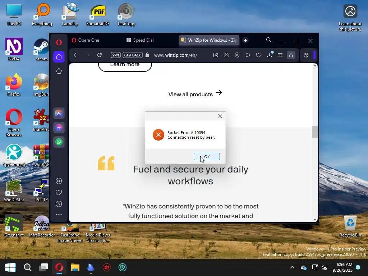Click the CASHBACK badge
This screenshot has width=368, height=276.
click(133, 55)
